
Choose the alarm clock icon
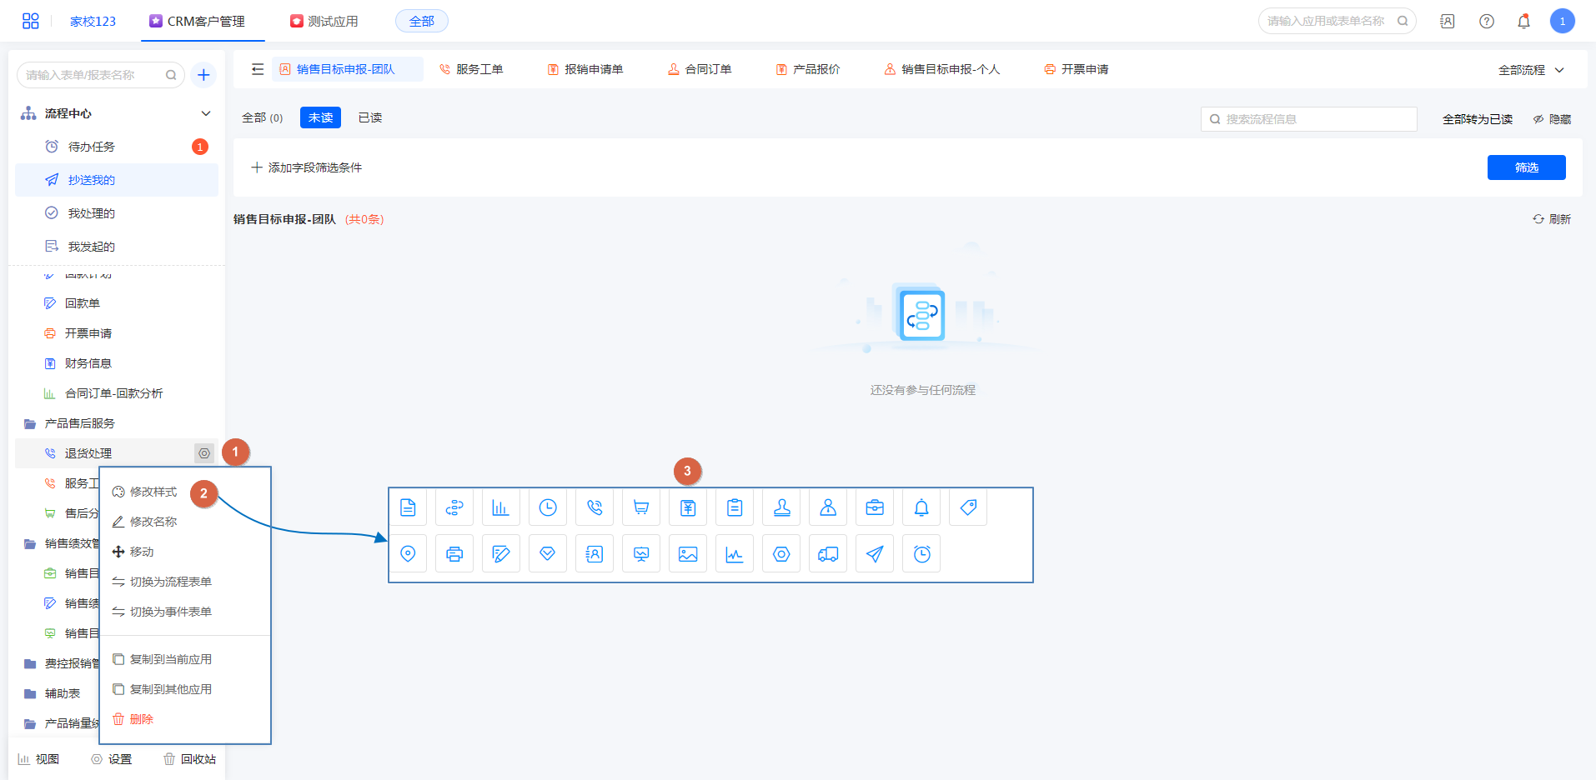(x=921, y=554)
